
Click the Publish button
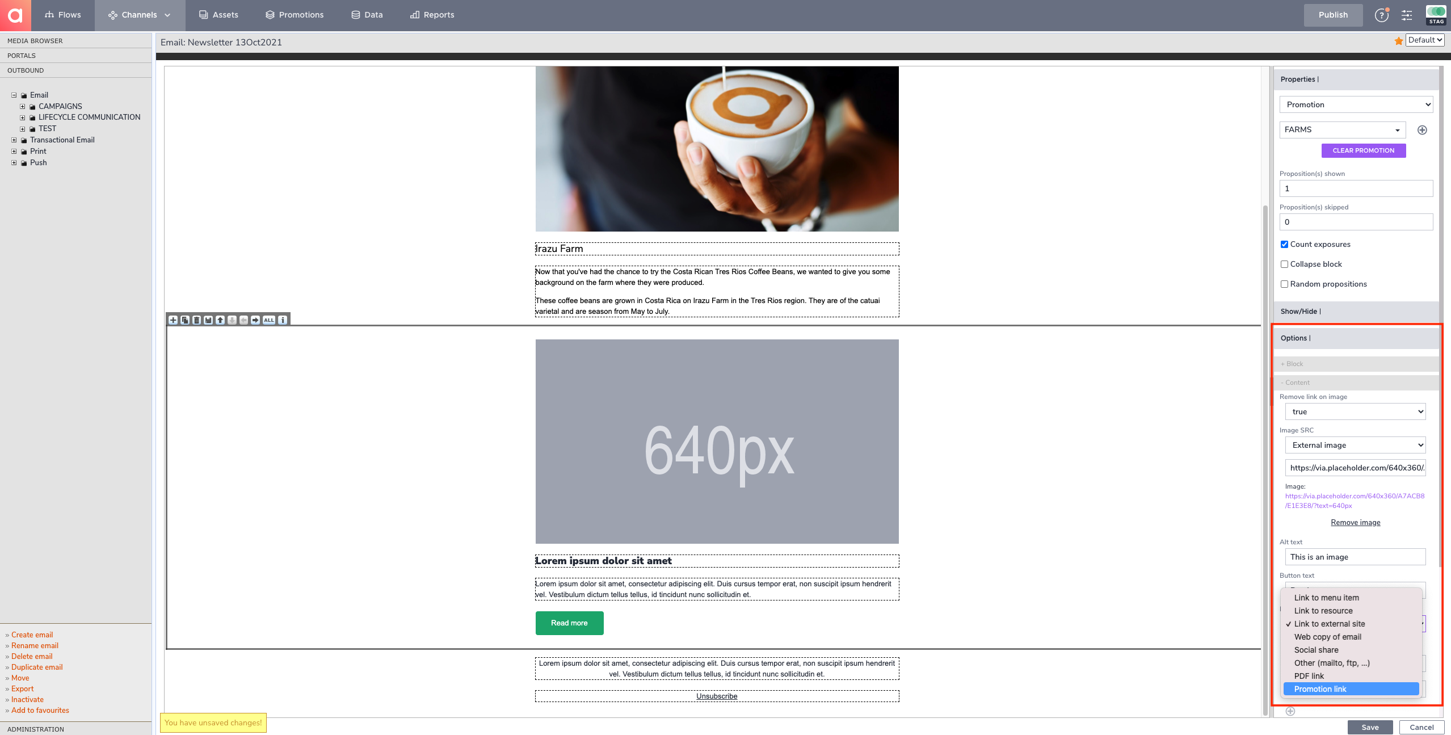click(x=1333, y=15)
